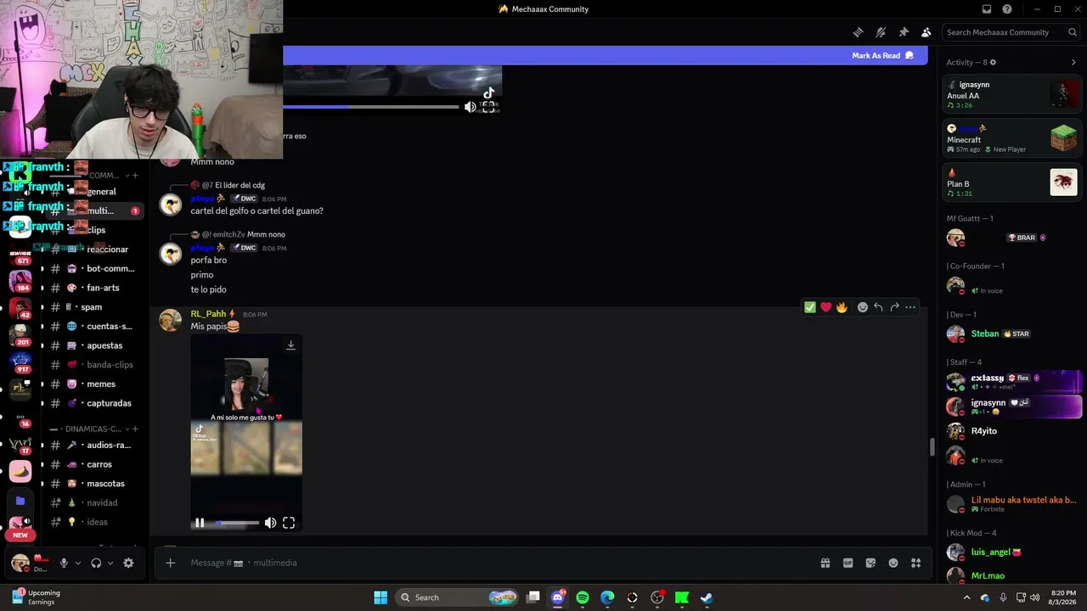Open RL_Pahh video in fullscreen
1087x611 pixels.
289,523
